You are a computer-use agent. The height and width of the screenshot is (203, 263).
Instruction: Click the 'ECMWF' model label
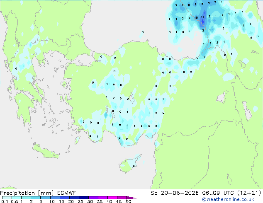67,193
